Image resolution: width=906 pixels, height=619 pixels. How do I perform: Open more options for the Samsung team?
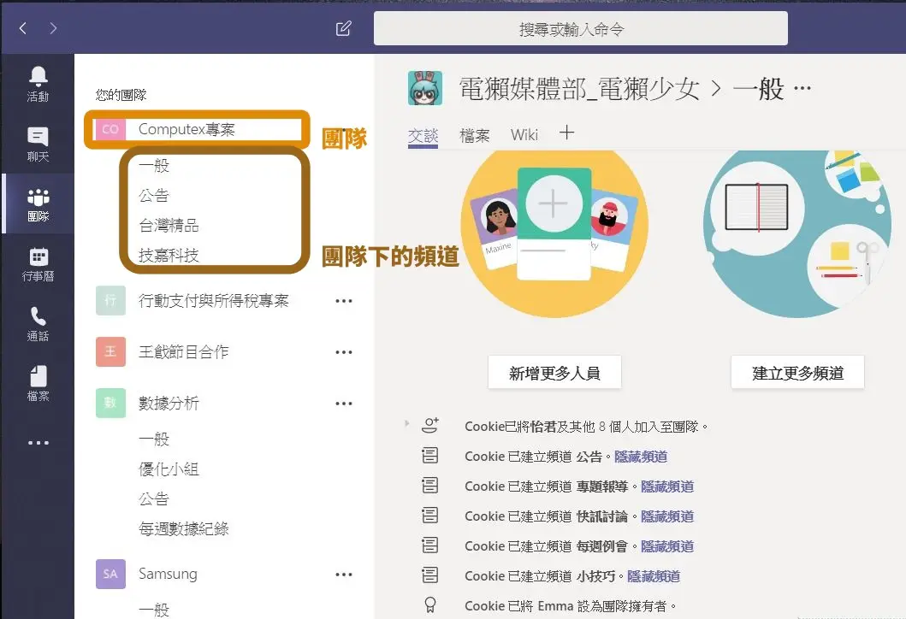[x=345, y=575]
